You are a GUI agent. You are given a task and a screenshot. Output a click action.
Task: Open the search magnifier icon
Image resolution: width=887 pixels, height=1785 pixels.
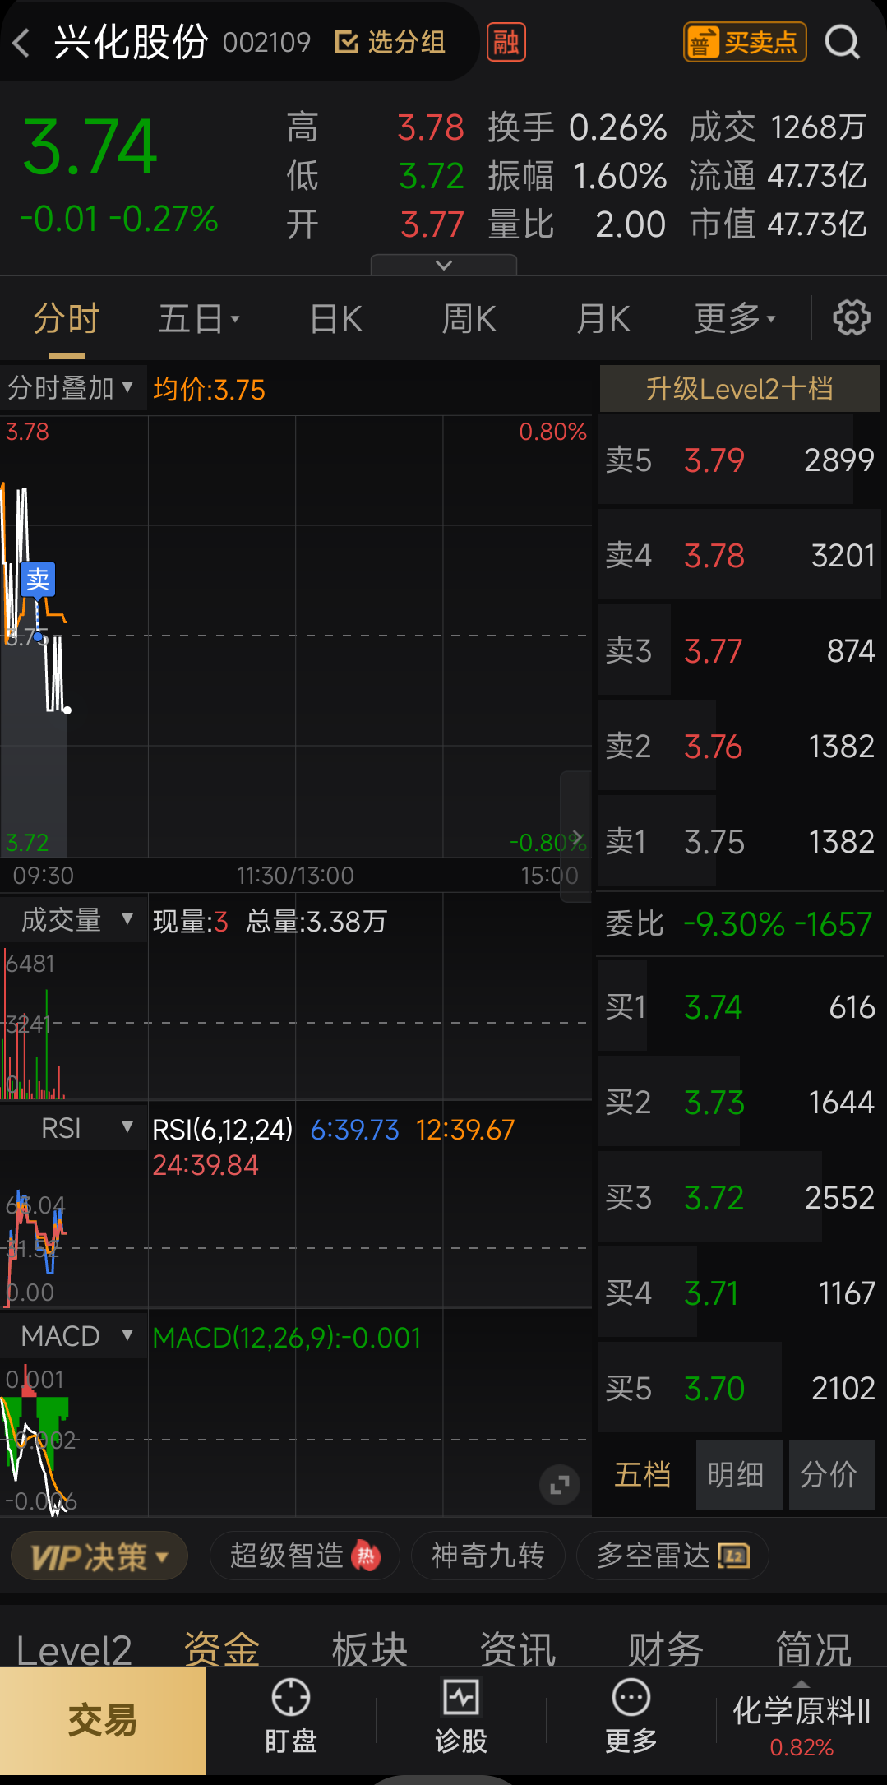click(x=842, y=42)
